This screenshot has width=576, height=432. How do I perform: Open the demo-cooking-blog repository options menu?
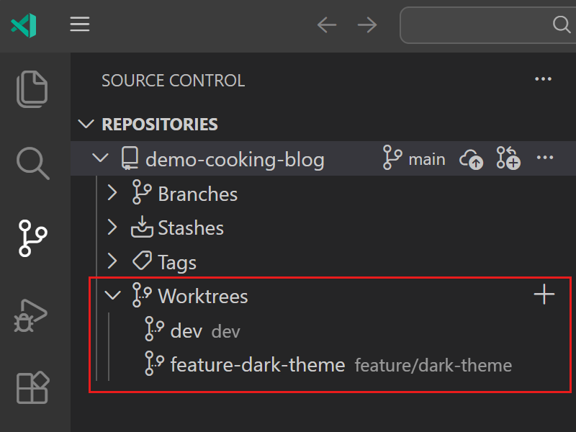[x=544, y=159]
